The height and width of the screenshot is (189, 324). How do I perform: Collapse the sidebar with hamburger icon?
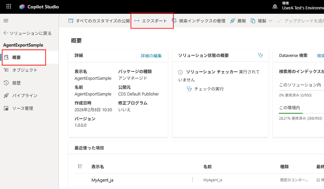[6, 21]
